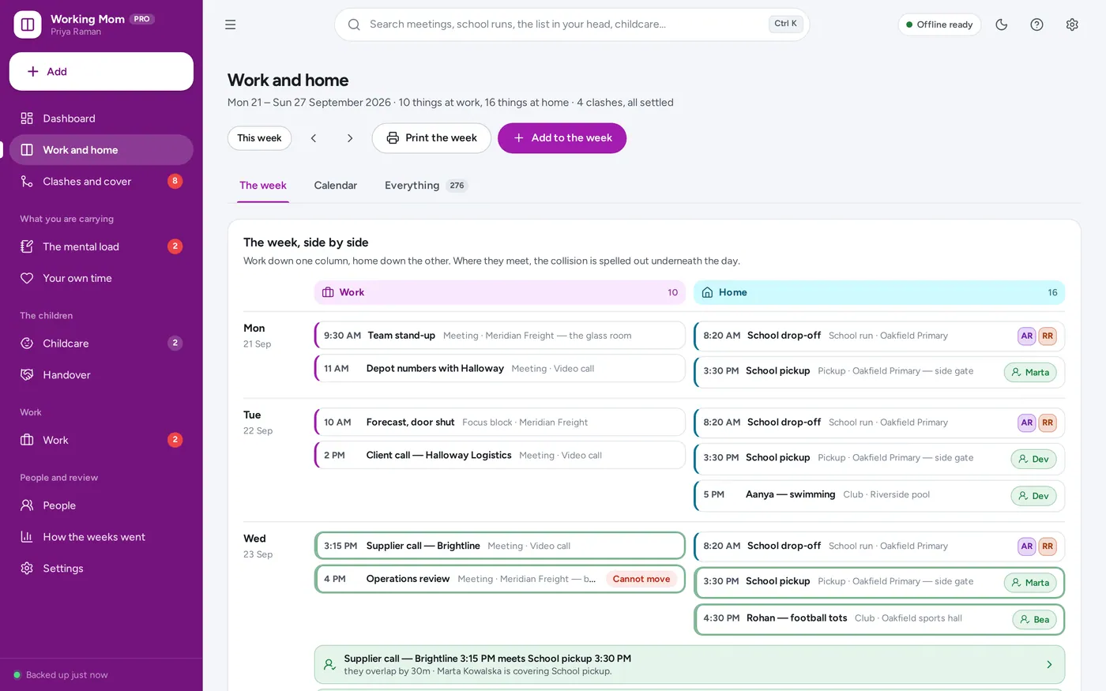The width and height of the screenshot is (1106, 691).
Task: Open Settings in the sidebar
Action: tap(101, 569)
